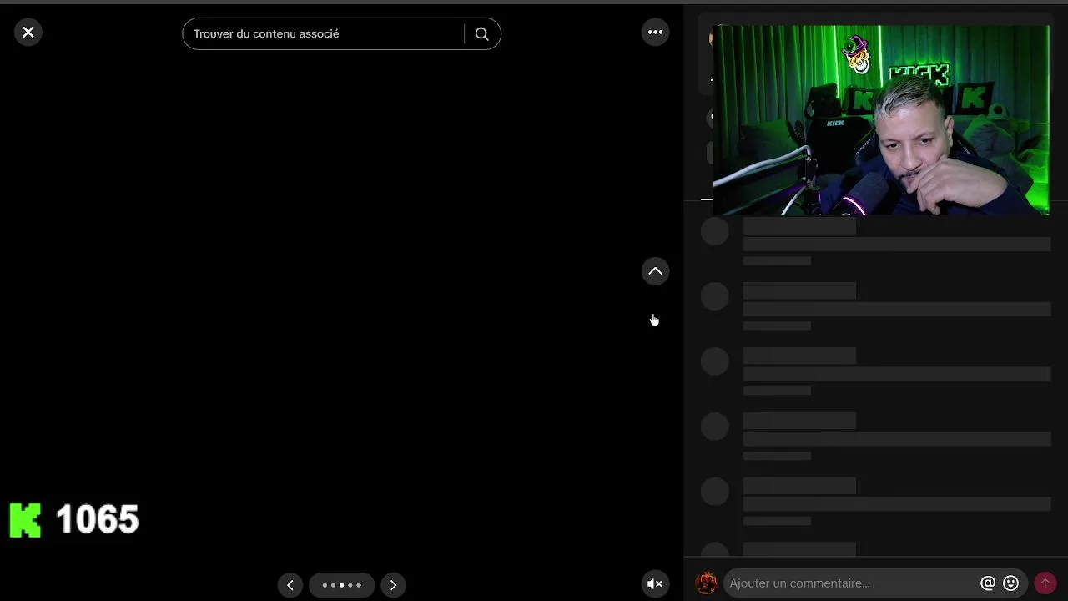The width and height of the screenshot is (1068, 601).
Task: Unmute the video with speaker icon
Action: (655, 584)
